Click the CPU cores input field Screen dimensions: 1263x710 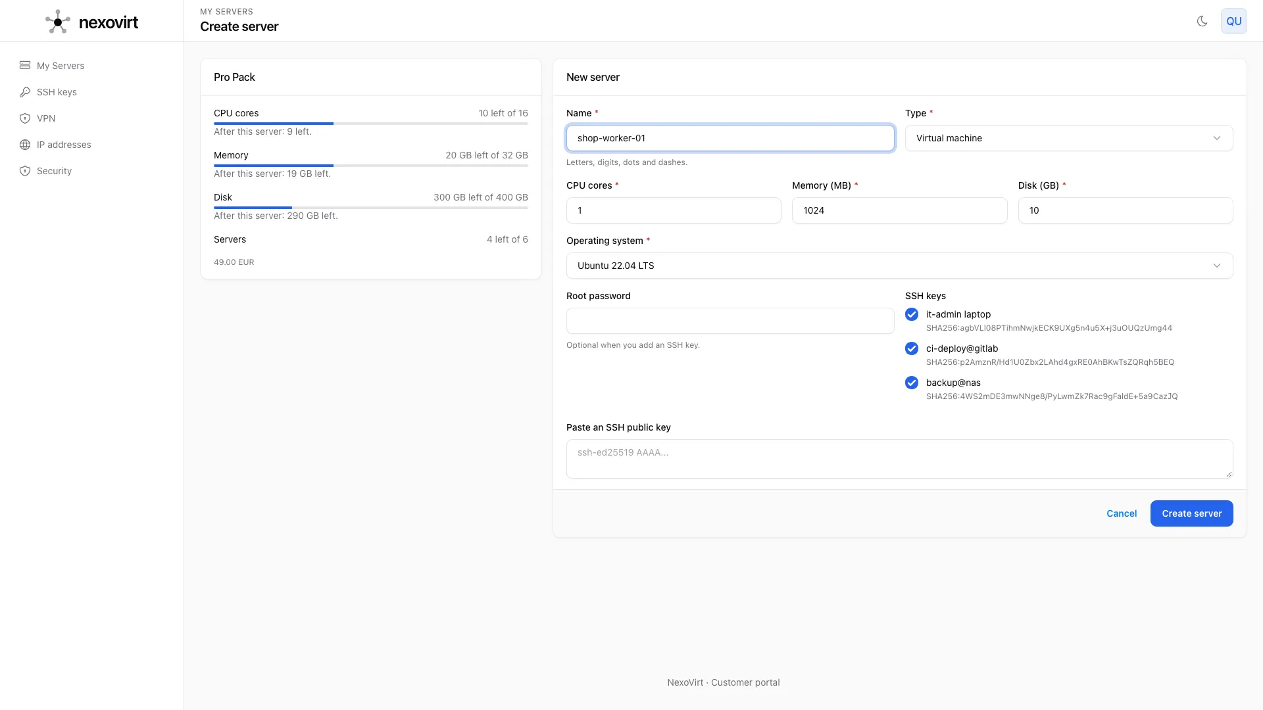(x=674, y=210)
